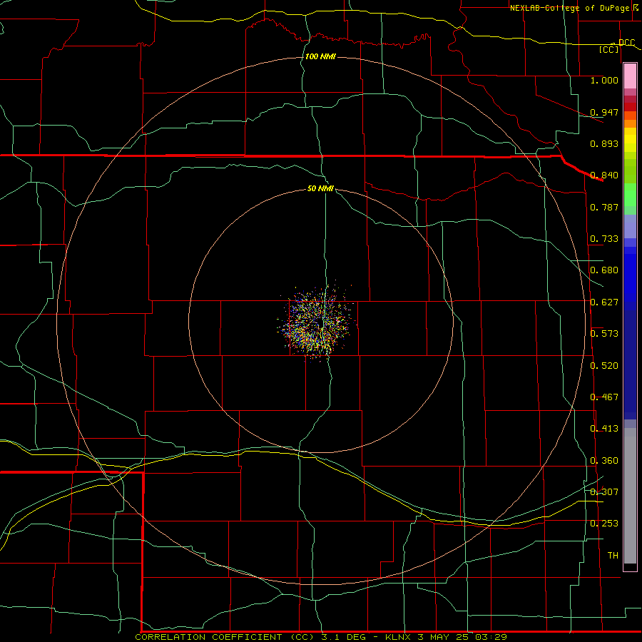
Task: Click the 100 NMI range ring label
Action: (x=320, y=56)
